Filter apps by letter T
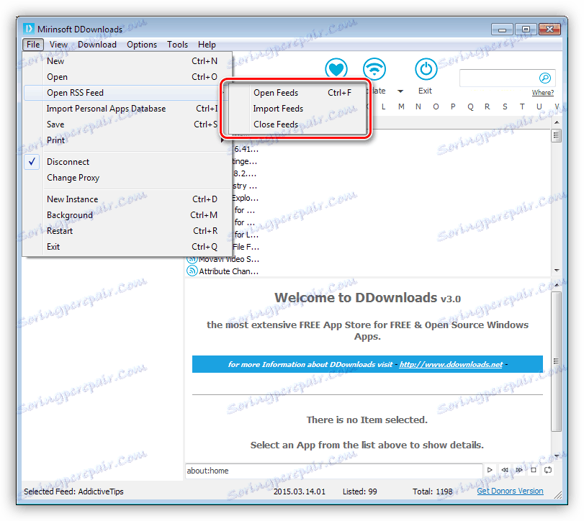Screen dimensions: 584x521 click(522, 107)
